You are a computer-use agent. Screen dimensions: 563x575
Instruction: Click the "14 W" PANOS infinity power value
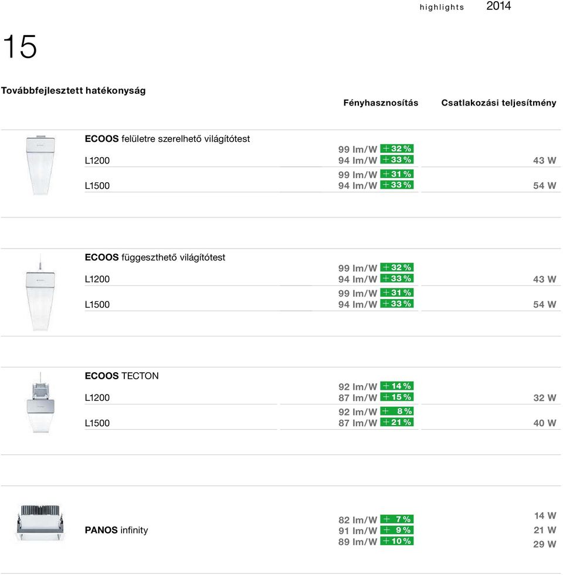545,516
